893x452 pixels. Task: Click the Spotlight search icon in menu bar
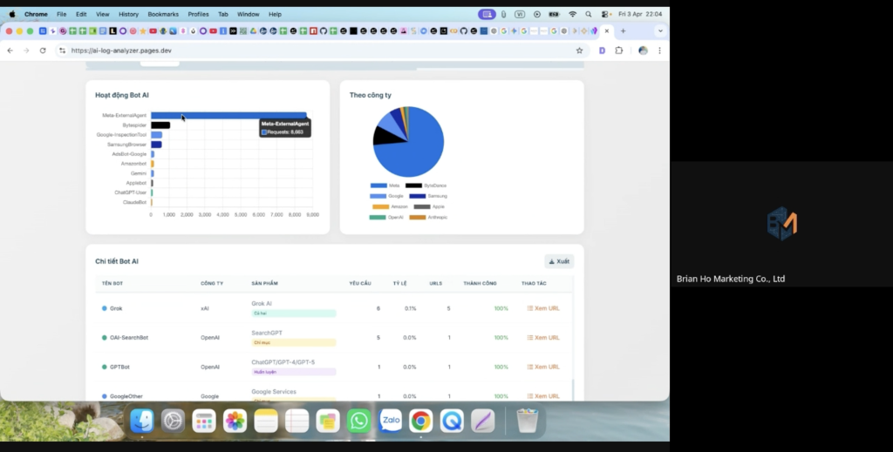[589, 14]
